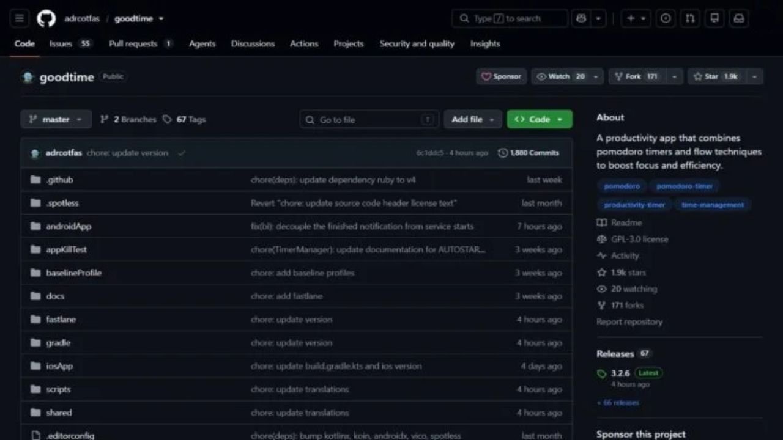Click the adrcotfas avatar in the latest commit row

pos(35,153)
